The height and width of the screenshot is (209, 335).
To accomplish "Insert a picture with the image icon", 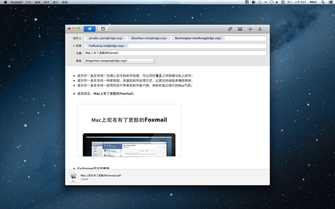I will pyautogui.click(x=240, y=29).
